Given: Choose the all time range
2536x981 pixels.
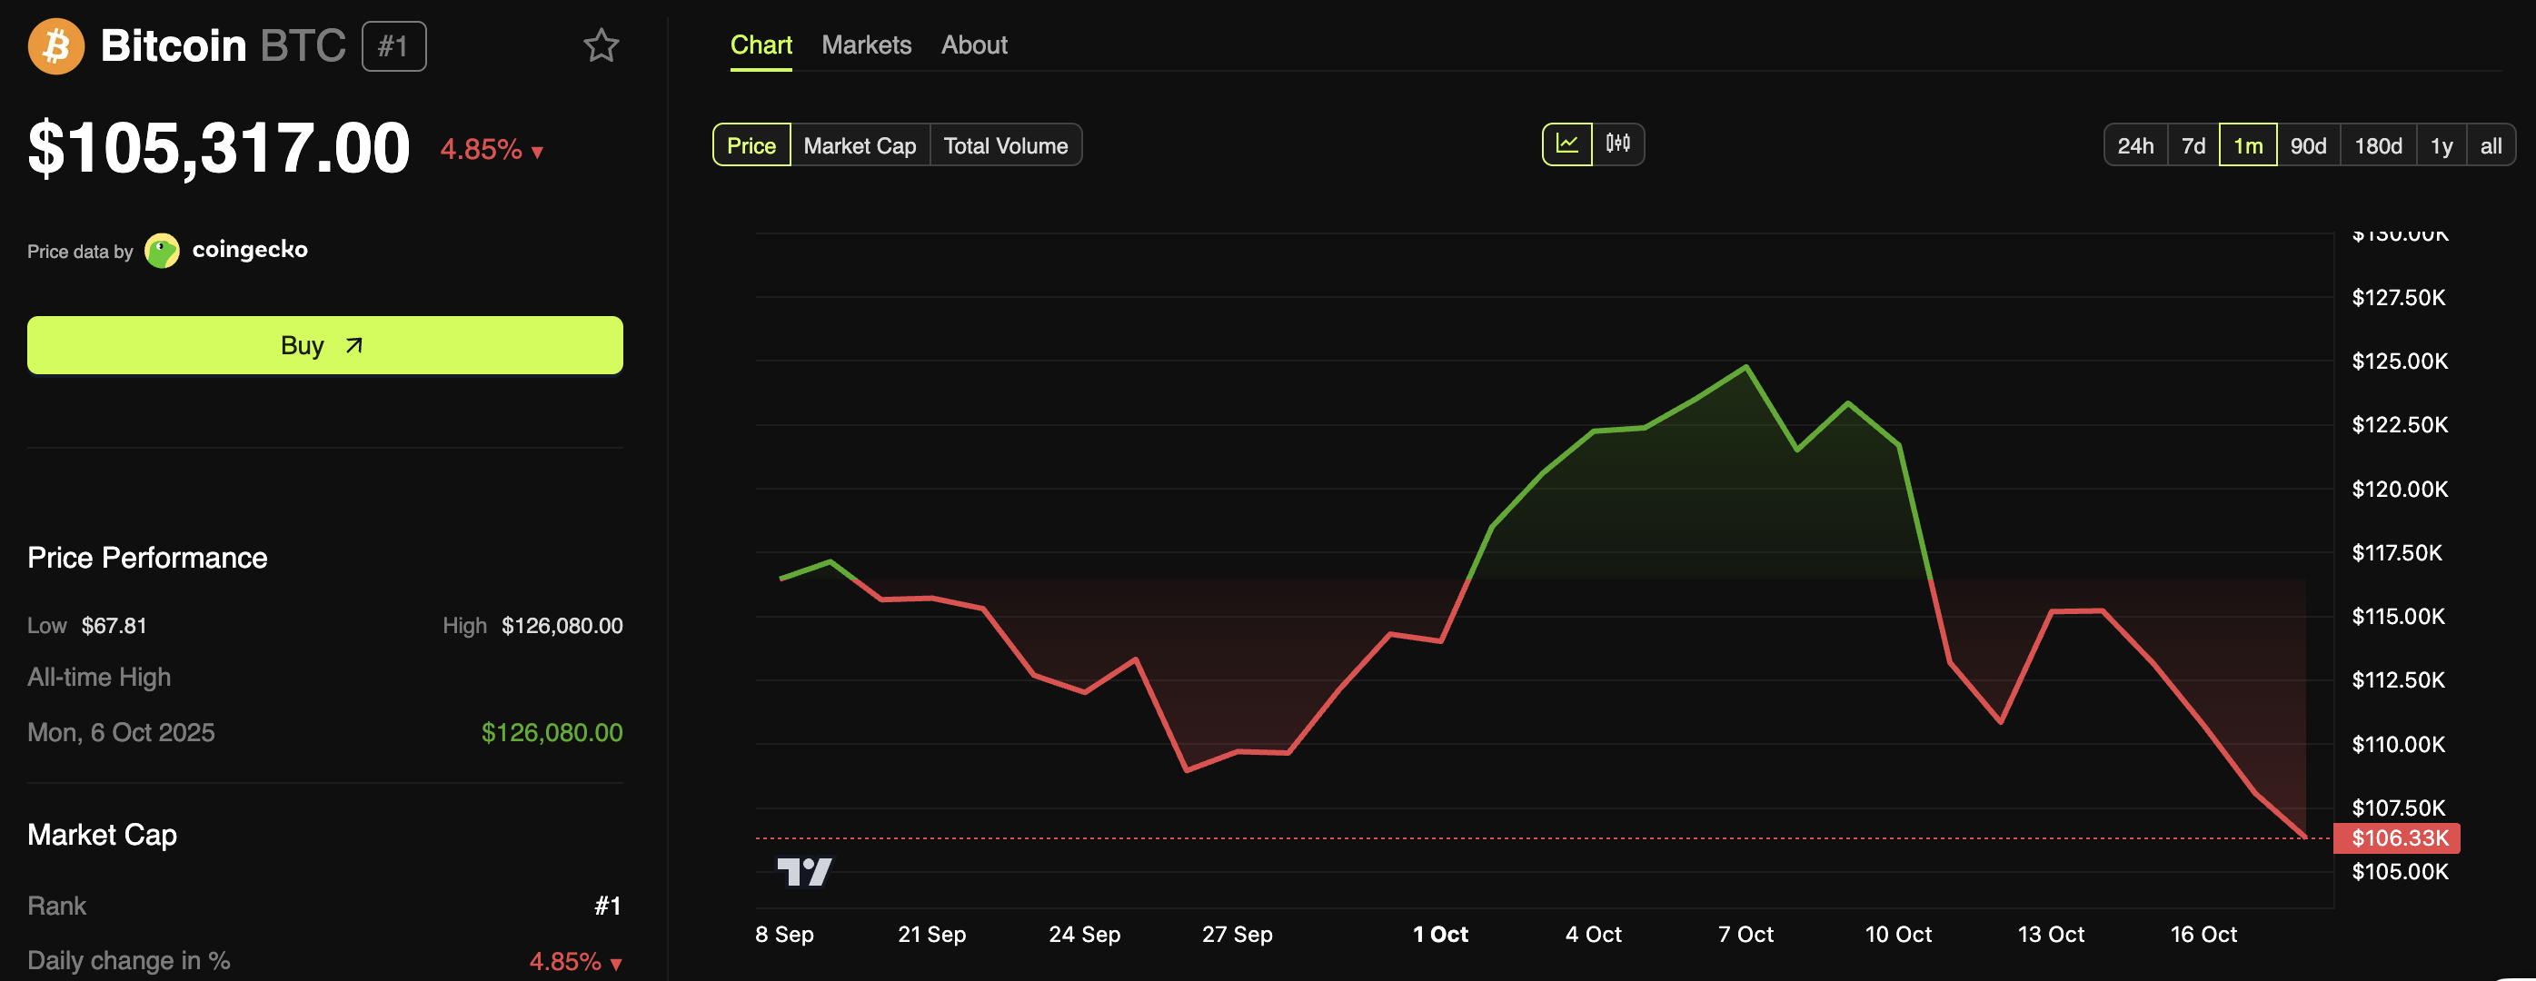Looking at the screenshot, I should click(x=2490, y=145).
